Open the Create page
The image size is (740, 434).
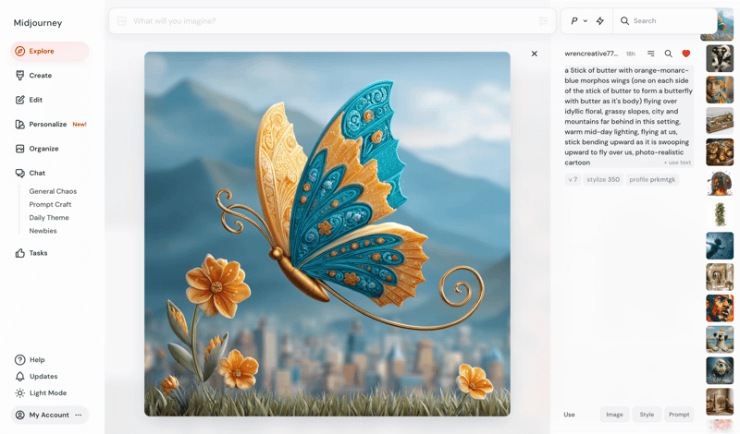pyautogui.click(x=50, y=76)
